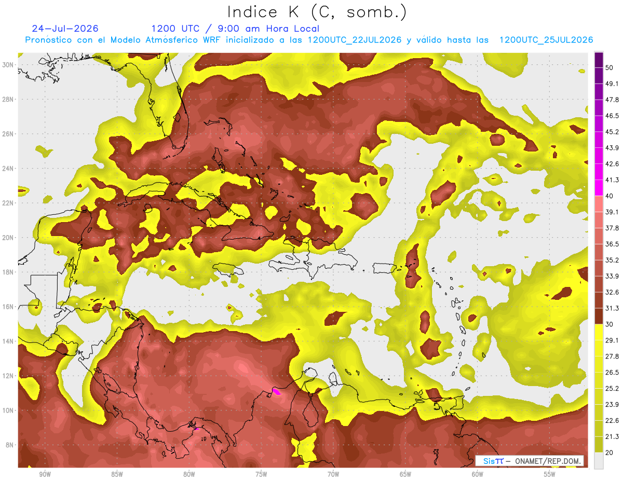
Task: Click the date label '24-Jul-2026'
Action: click(x=65, y=29)
